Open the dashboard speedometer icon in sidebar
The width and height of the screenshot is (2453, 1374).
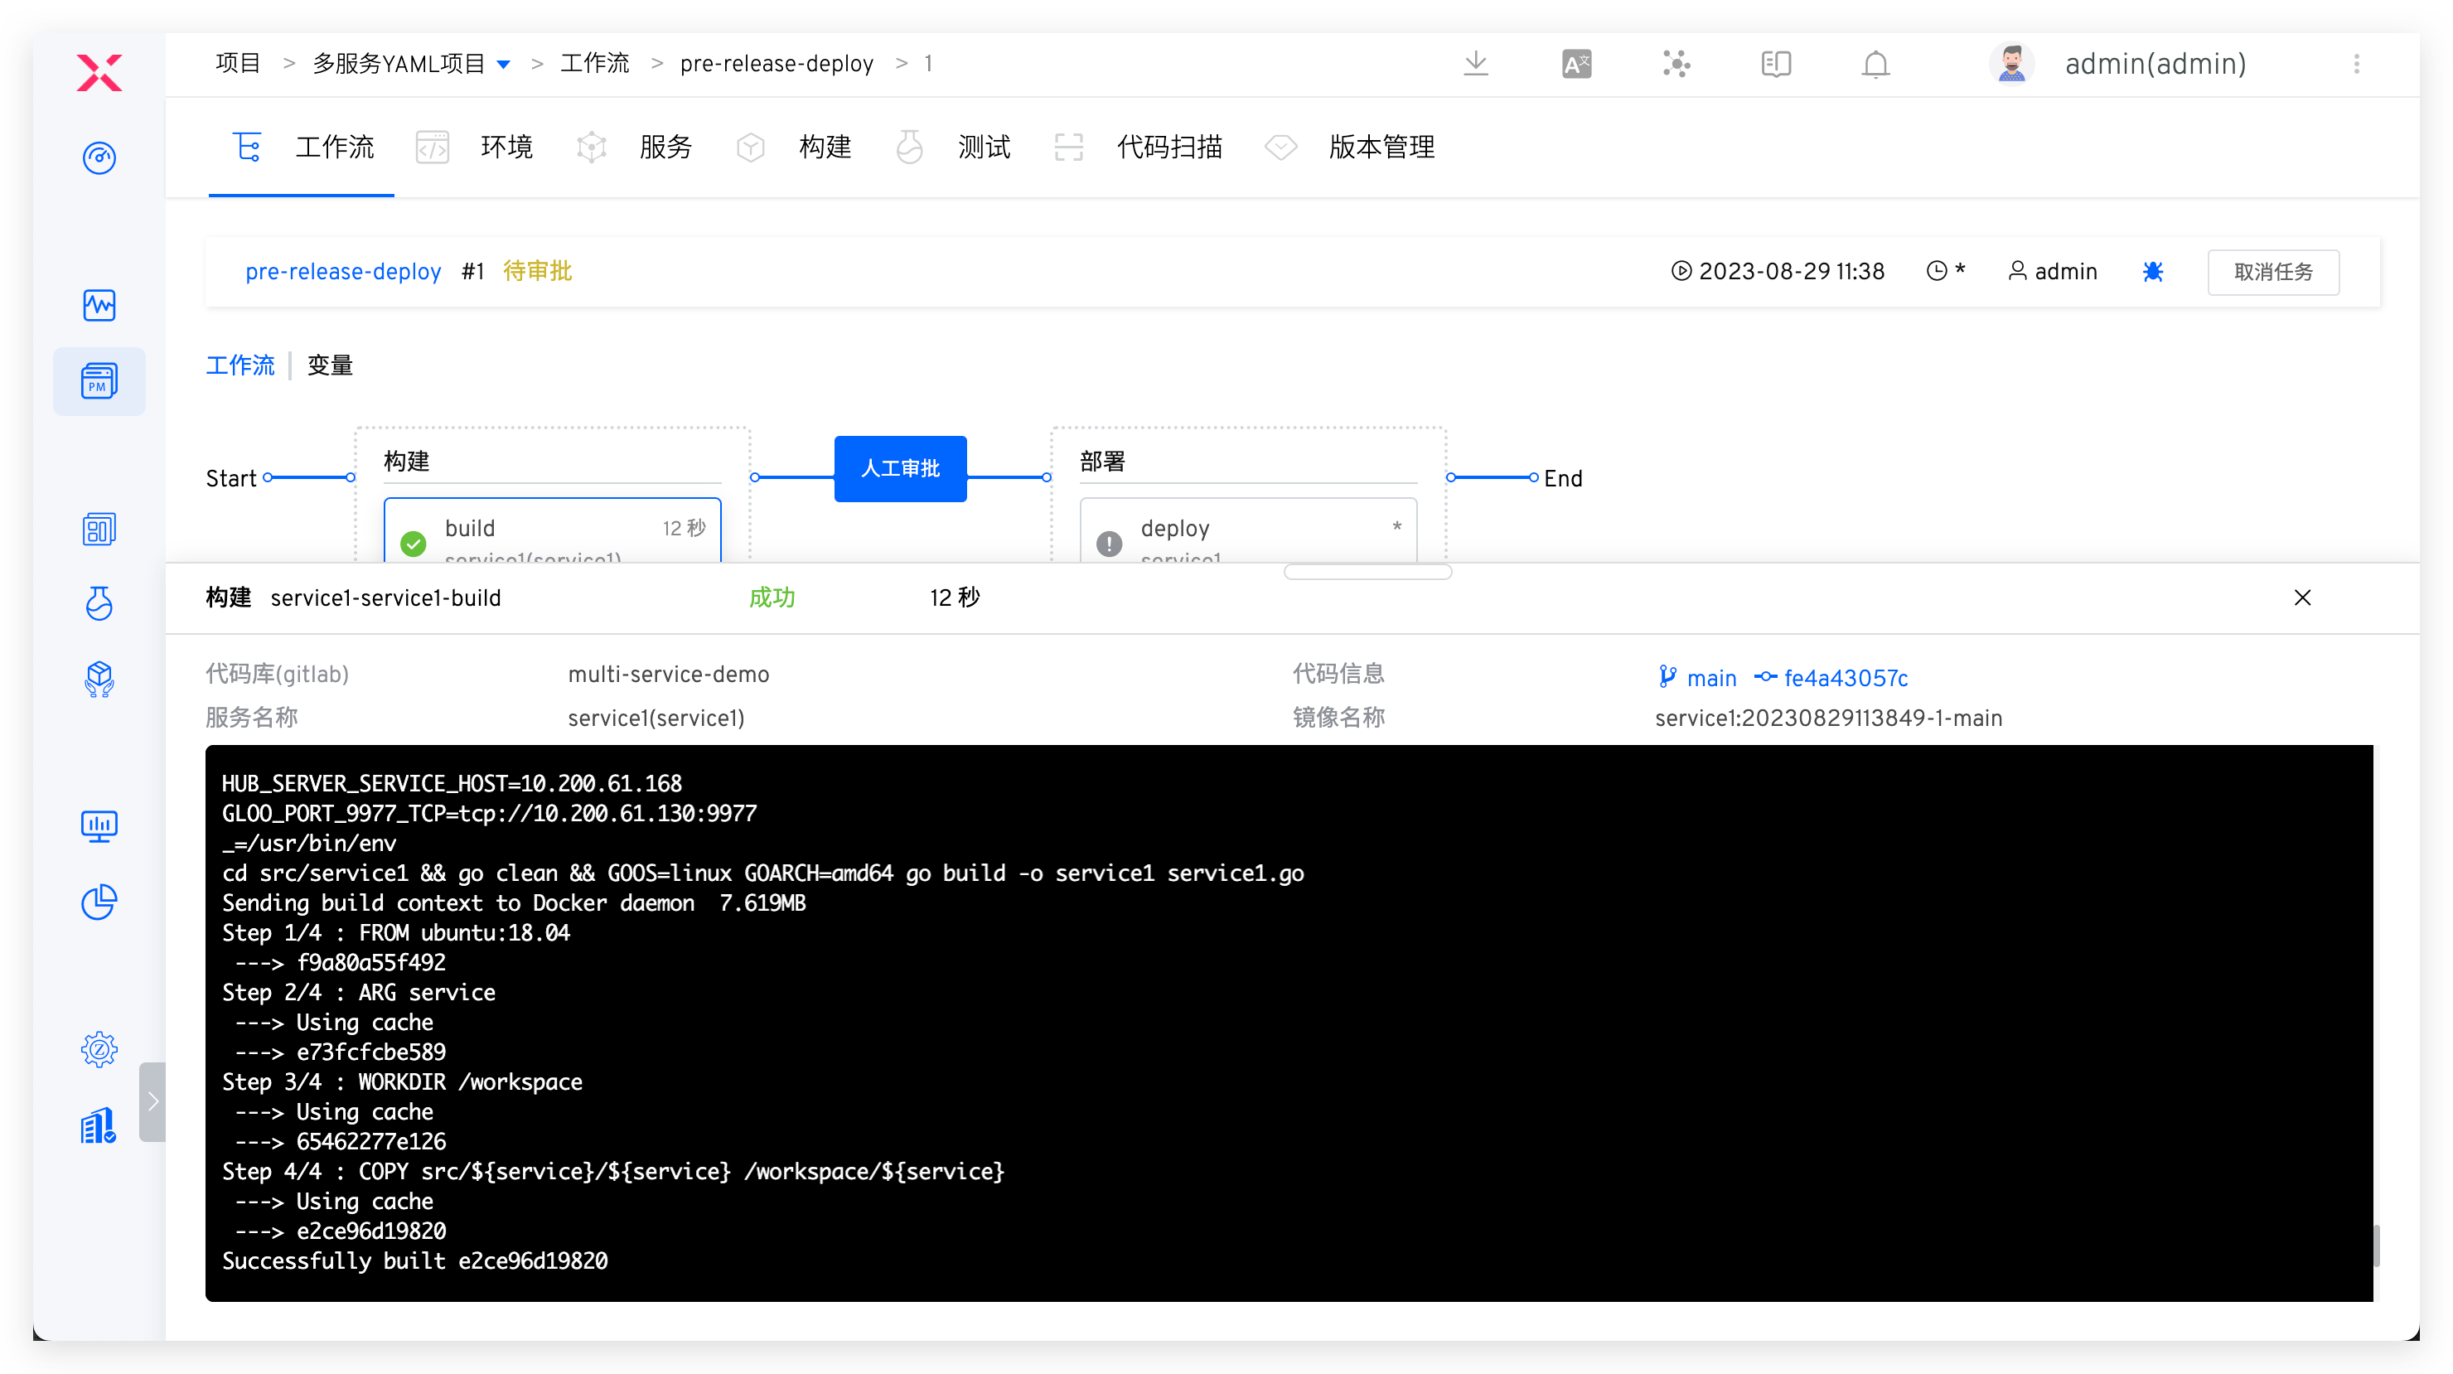pyautogui.click(x=99, y=159)
